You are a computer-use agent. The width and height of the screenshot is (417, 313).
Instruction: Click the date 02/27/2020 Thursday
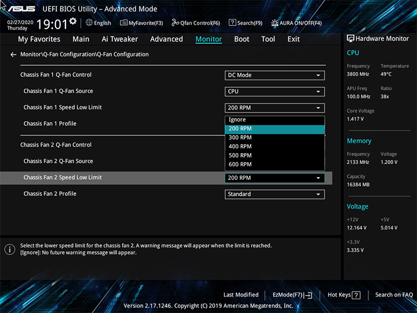click(x=20, y=26)
